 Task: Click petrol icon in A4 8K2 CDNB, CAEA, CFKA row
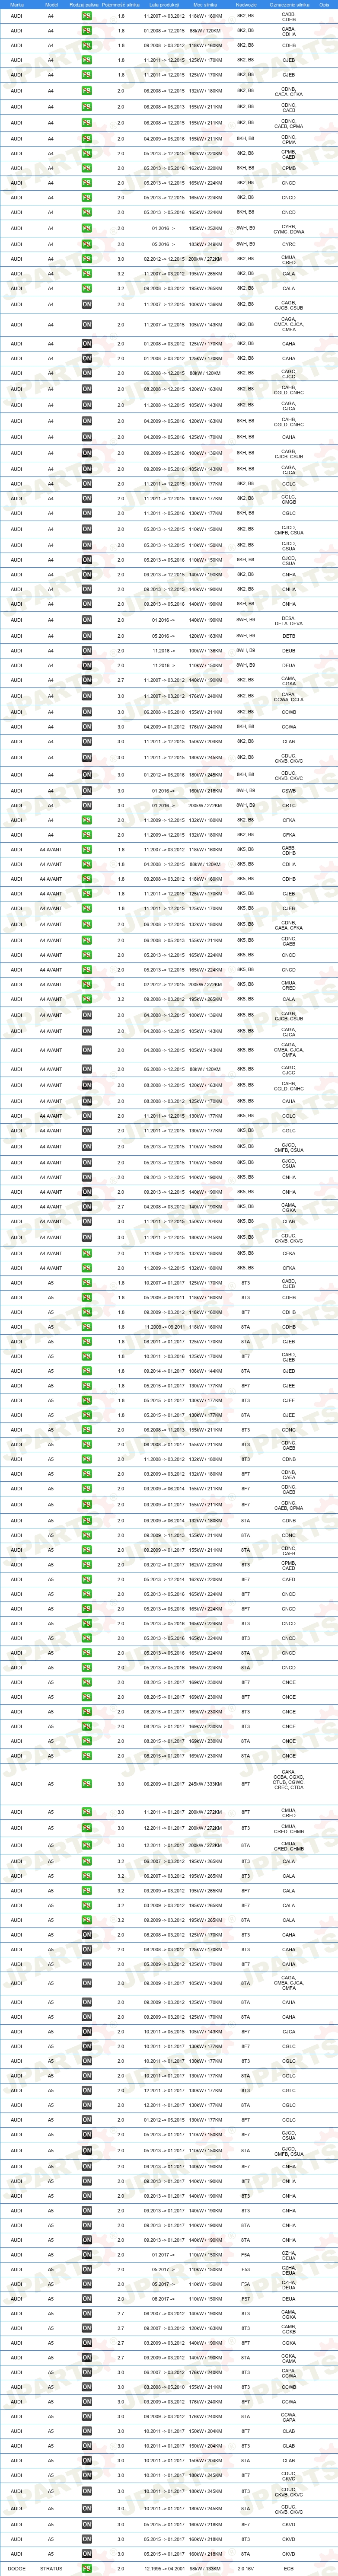click(x=87, y=91)
